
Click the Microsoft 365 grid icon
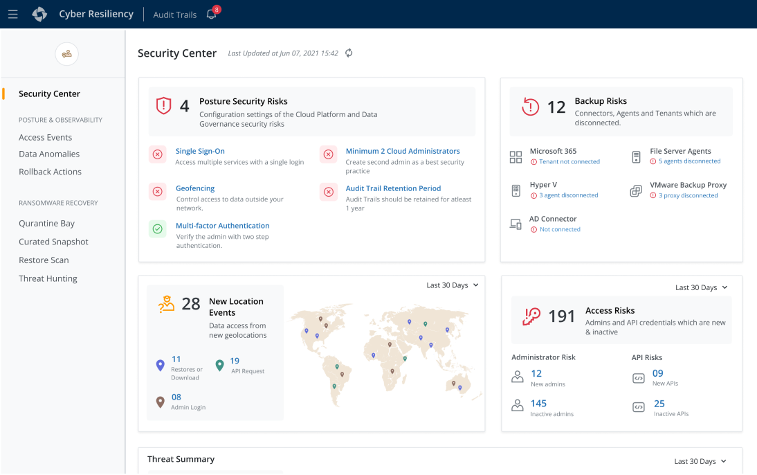pos(516,156)
